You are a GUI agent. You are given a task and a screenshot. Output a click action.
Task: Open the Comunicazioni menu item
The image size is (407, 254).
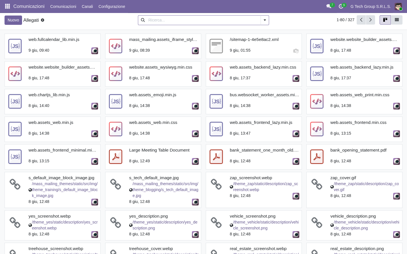(63, 6)
